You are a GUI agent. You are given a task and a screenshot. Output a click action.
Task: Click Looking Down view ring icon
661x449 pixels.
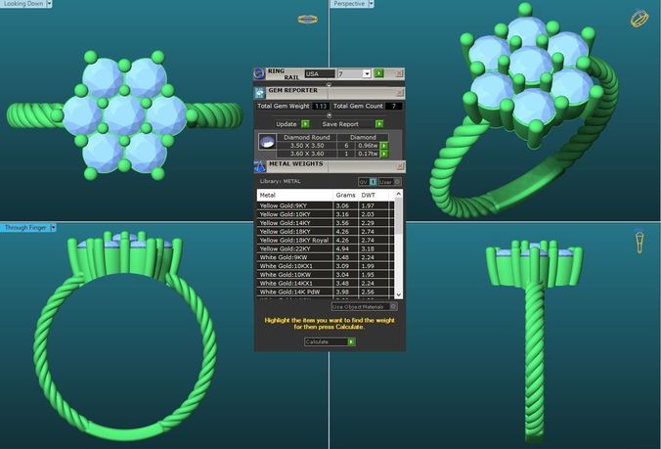tap(307, 19)
